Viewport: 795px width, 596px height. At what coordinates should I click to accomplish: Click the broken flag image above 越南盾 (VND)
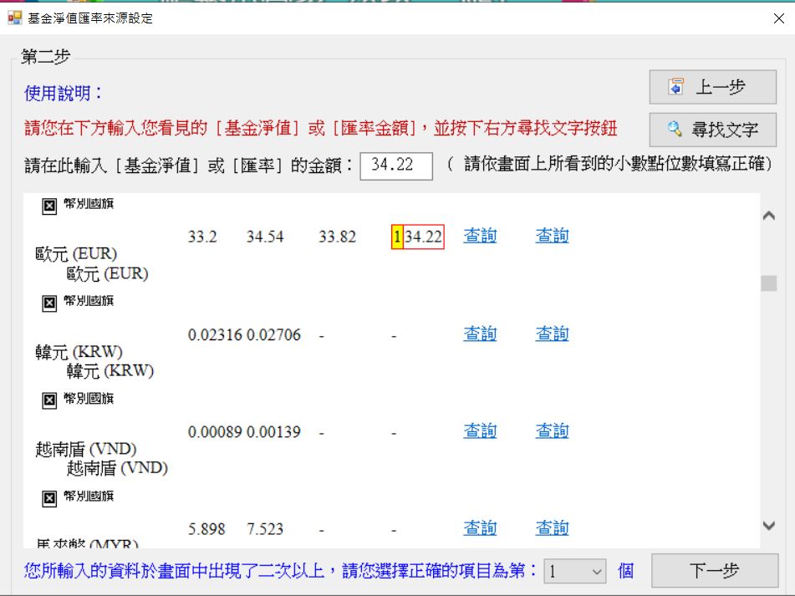[49, 400]
